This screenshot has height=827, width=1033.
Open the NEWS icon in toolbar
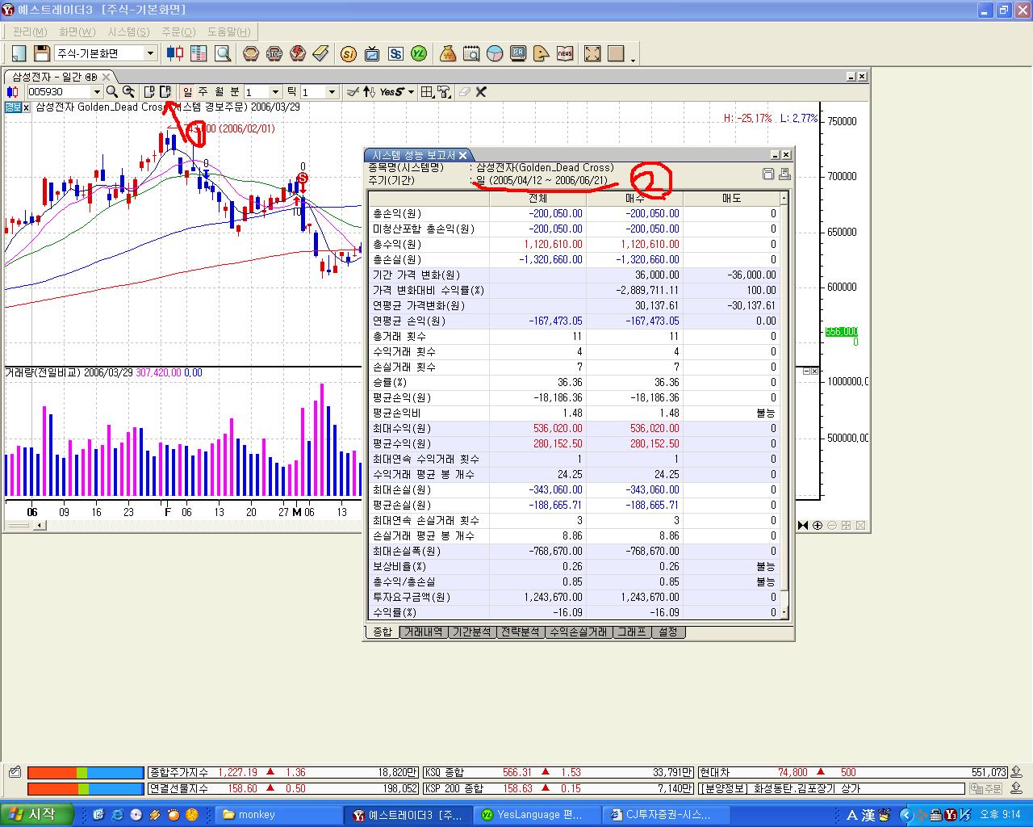point(565,53)
